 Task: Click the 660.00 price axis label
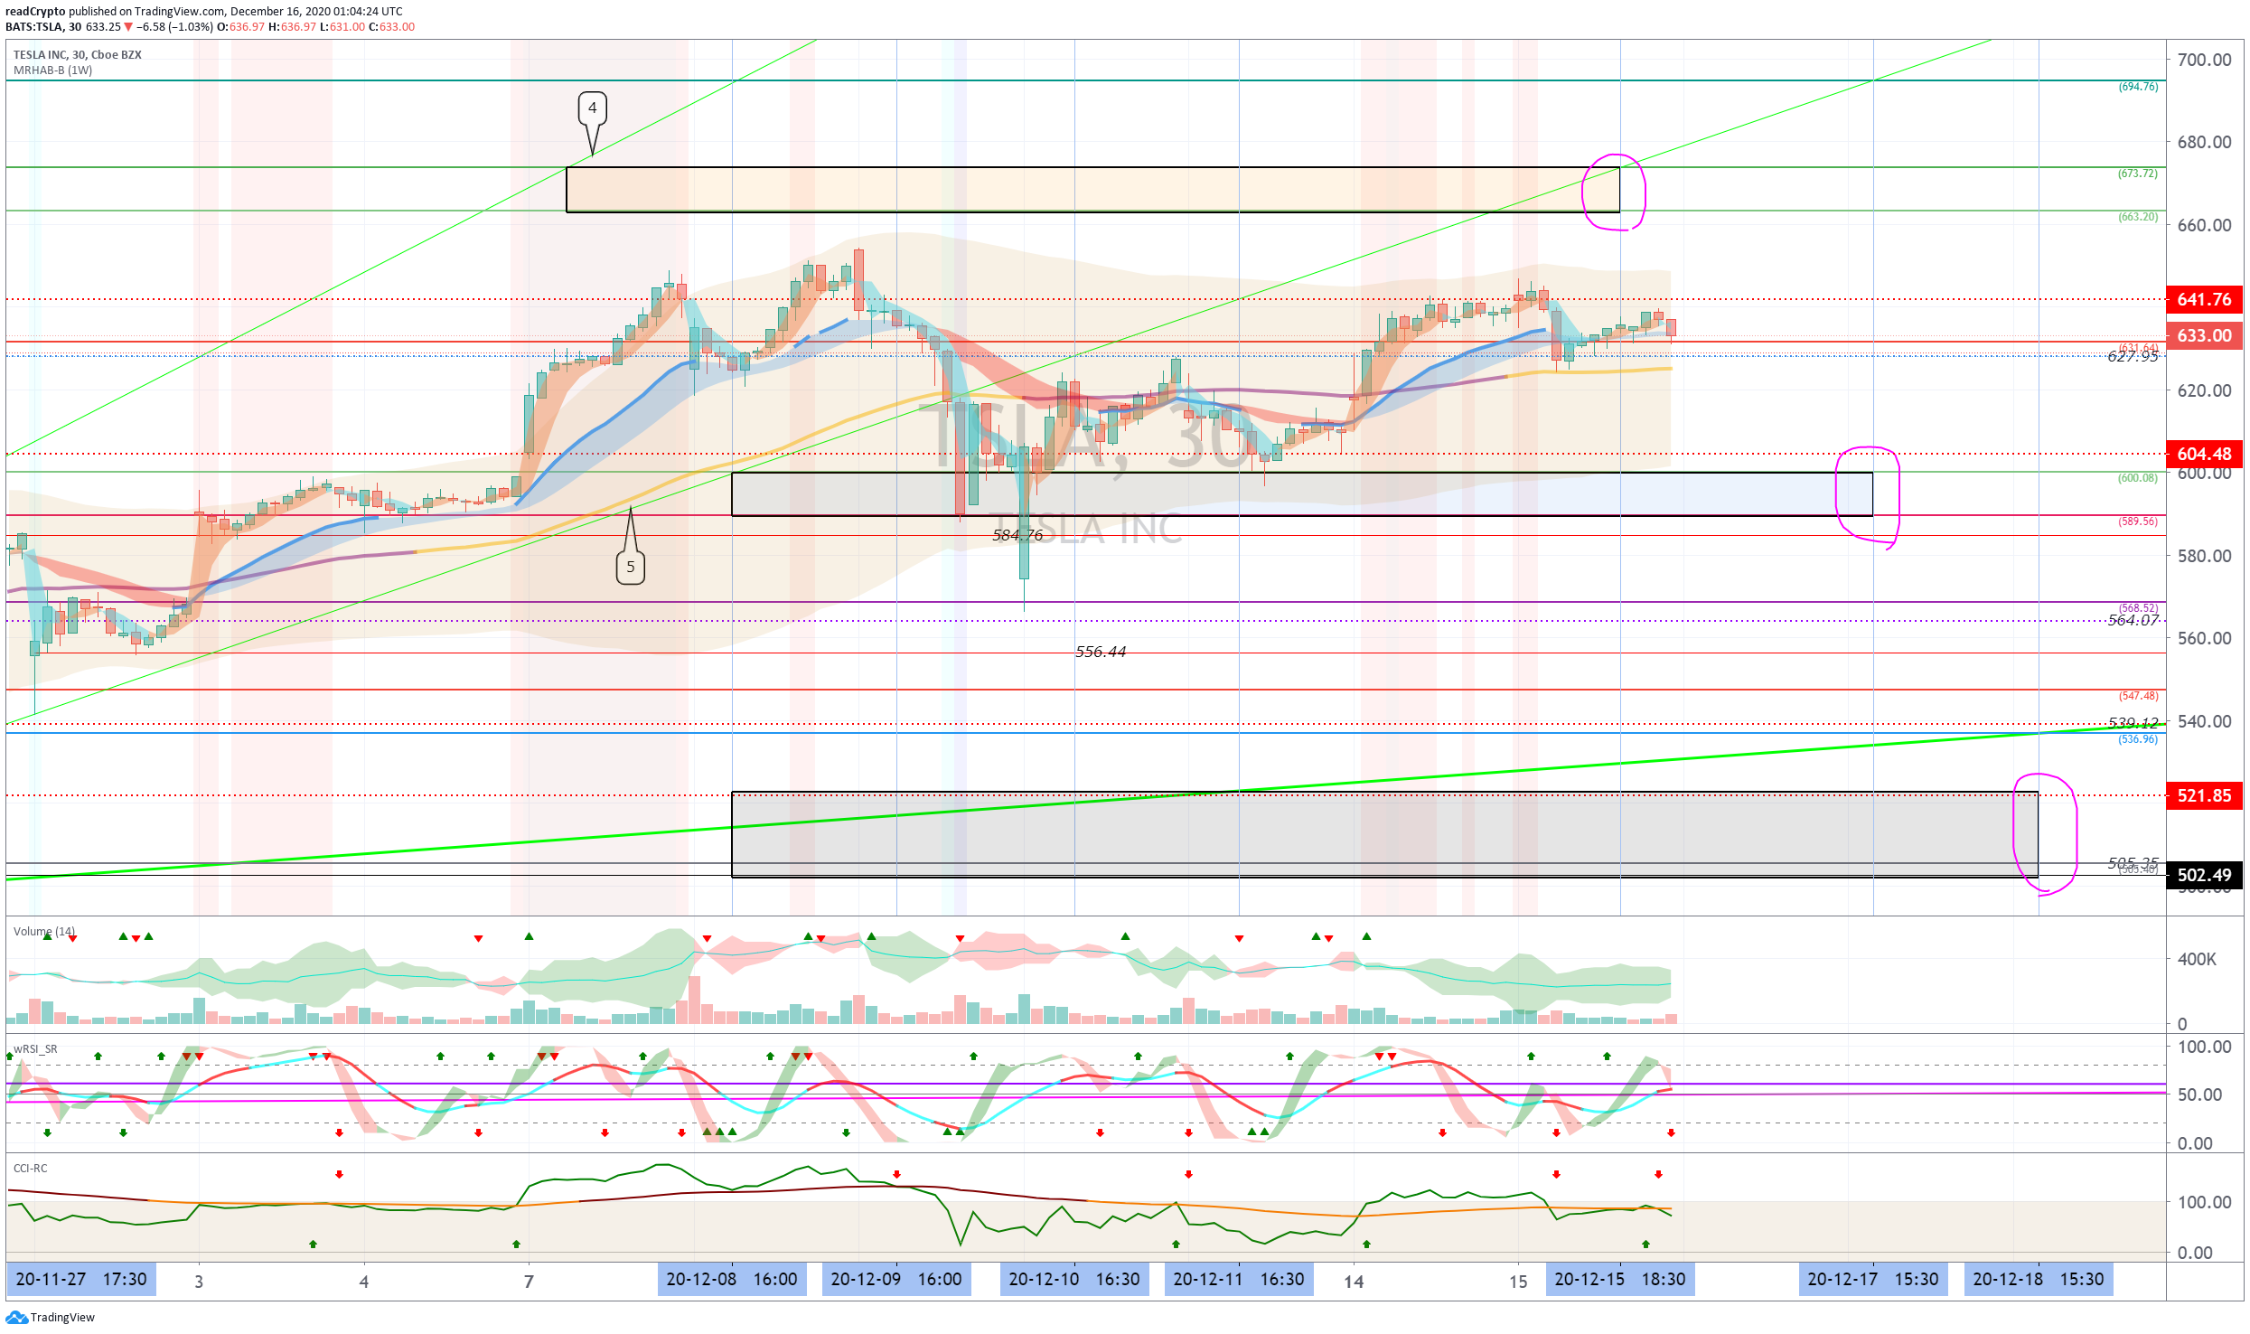click(2204, 225)
